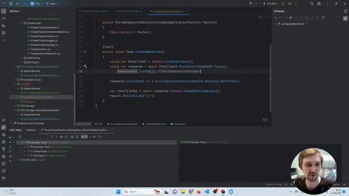Open the Notifications bell icon
Image resolution: width=349 pixels, height=196 pixels.
[345, 11]
